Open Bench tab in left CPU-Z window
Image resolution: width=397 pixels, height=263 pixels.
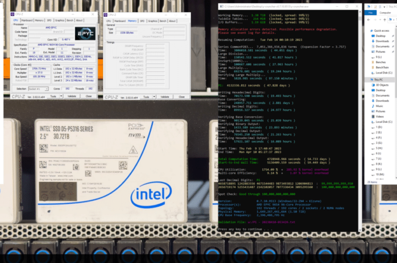click(70, 20)
